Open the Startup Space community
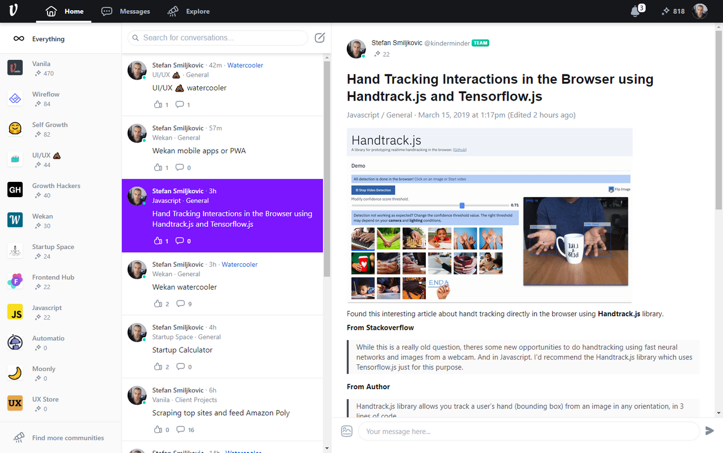 [x=60, y=251]
